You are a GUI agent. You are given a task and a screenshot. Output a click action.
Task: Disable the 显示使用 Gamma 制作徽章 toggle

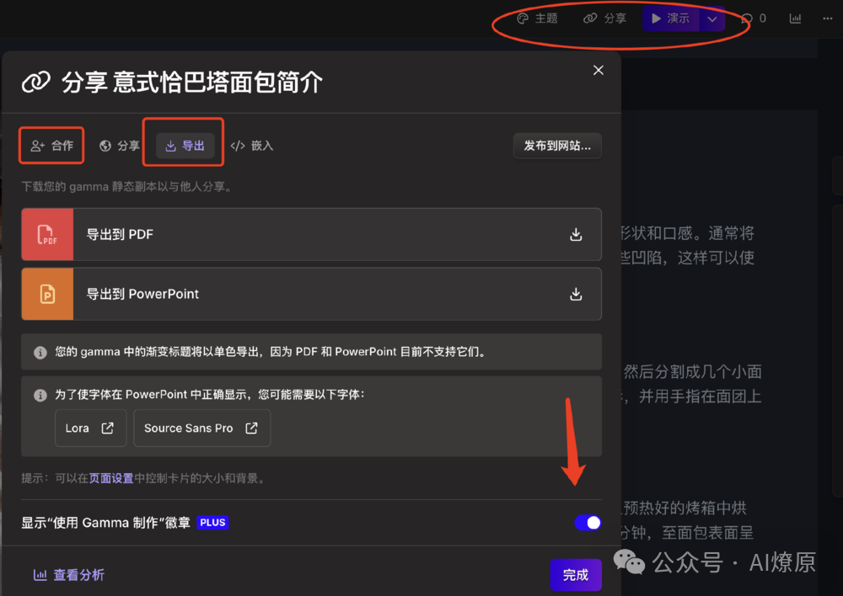[x=588, y=523]
